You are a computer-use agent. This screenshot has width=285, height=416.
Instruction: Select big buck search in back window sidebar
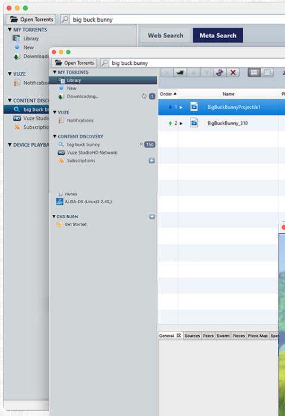(27, 109)
